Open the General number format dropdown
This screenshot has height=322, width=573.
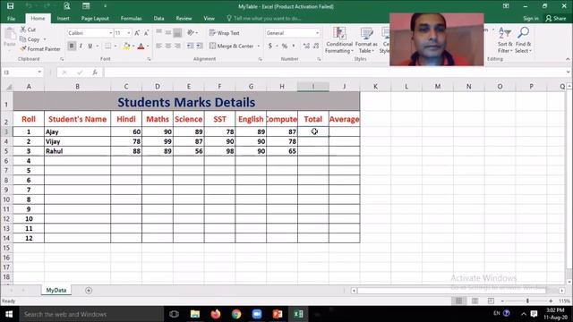(x=317, y=33)
